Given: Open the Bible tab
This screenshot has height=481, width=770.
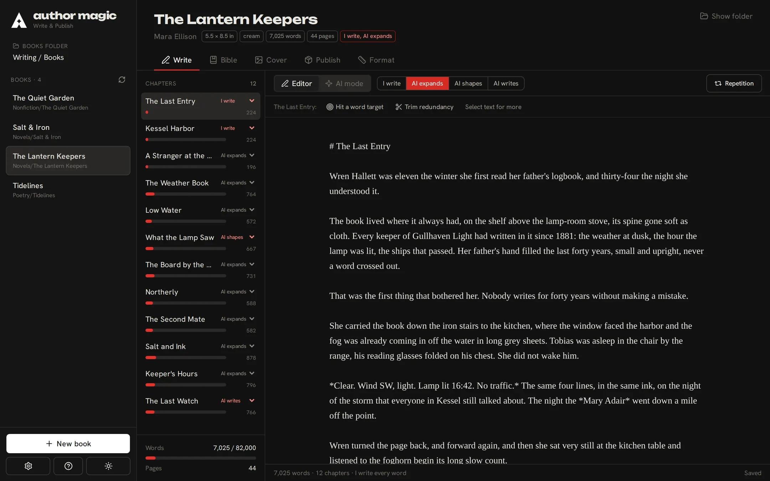Looking at the screenshot, I should (224, 60).
